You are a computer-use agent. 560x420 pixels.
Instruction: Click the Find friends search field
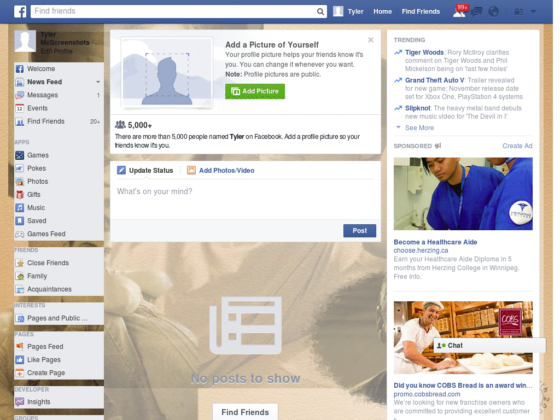click(173, 11)
